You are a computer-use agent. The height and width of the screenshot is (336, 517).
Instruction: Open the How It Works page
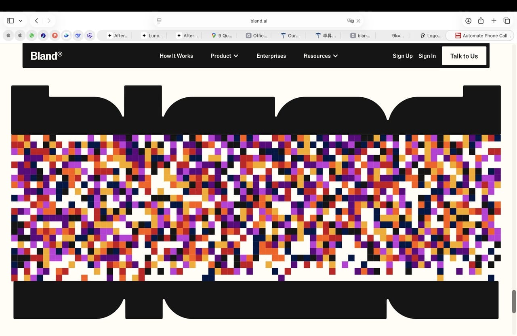pos(176,56)
